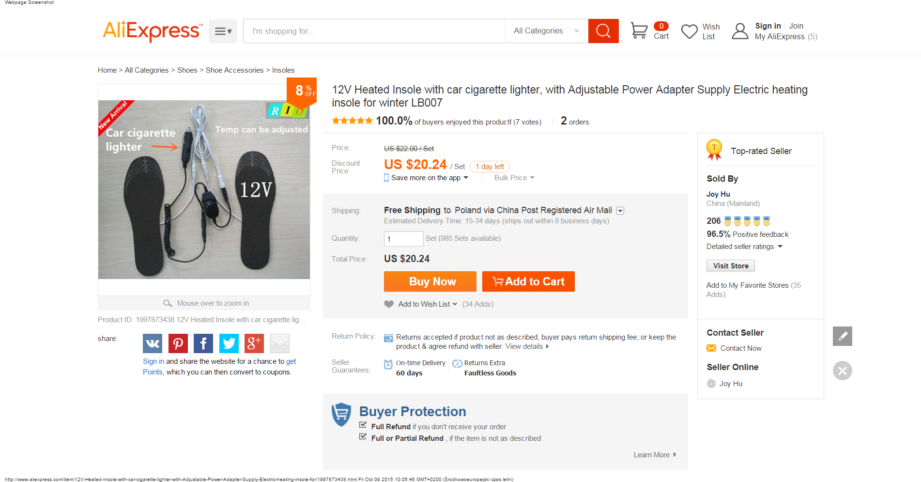Share product on Twitter
921x482 pixels.
[229, 343]
